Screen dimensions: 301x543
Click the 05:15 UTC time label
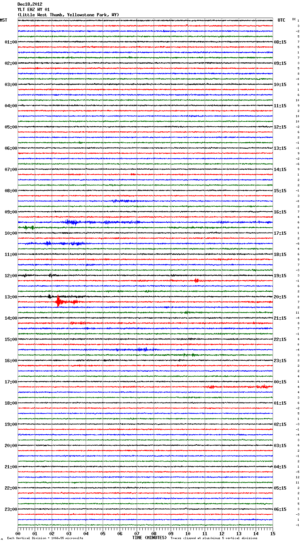[280, 488]
